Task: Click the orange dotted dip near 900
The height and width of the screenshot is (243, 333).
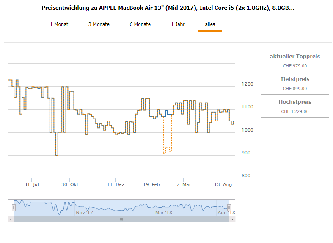Action: click(164, 152)
